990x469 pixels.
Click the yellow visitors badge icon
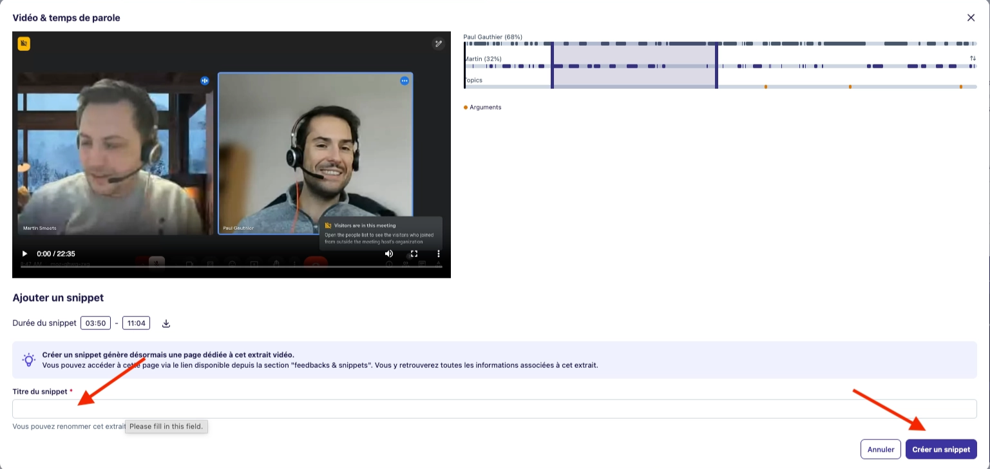click(24, 44)
